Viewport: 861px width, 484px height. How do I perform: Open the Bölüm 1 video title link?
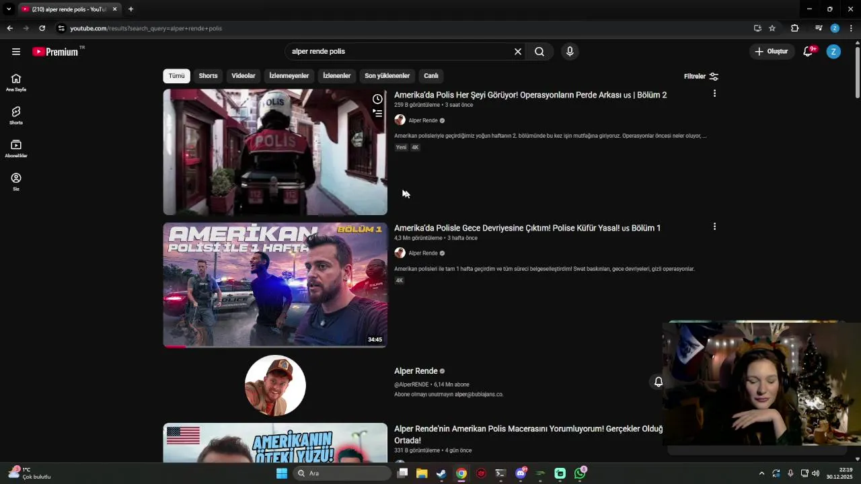(527, 228)
